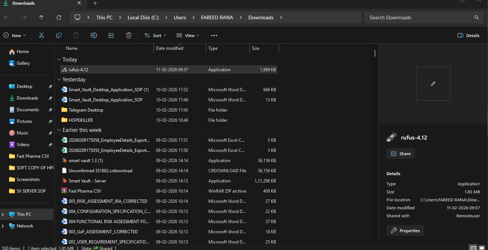Open the See more menu
This screenshot has height=250, width=488.
pos(214,35)
